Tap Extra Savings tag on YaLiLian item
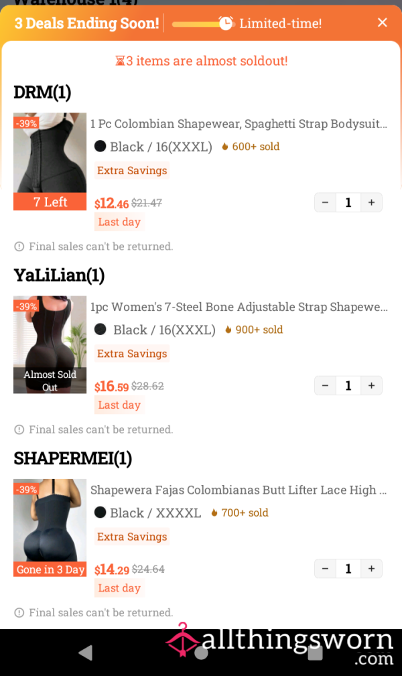Viewport: 402px width, 676px height. pyautogui.click(x=132, y=354)
